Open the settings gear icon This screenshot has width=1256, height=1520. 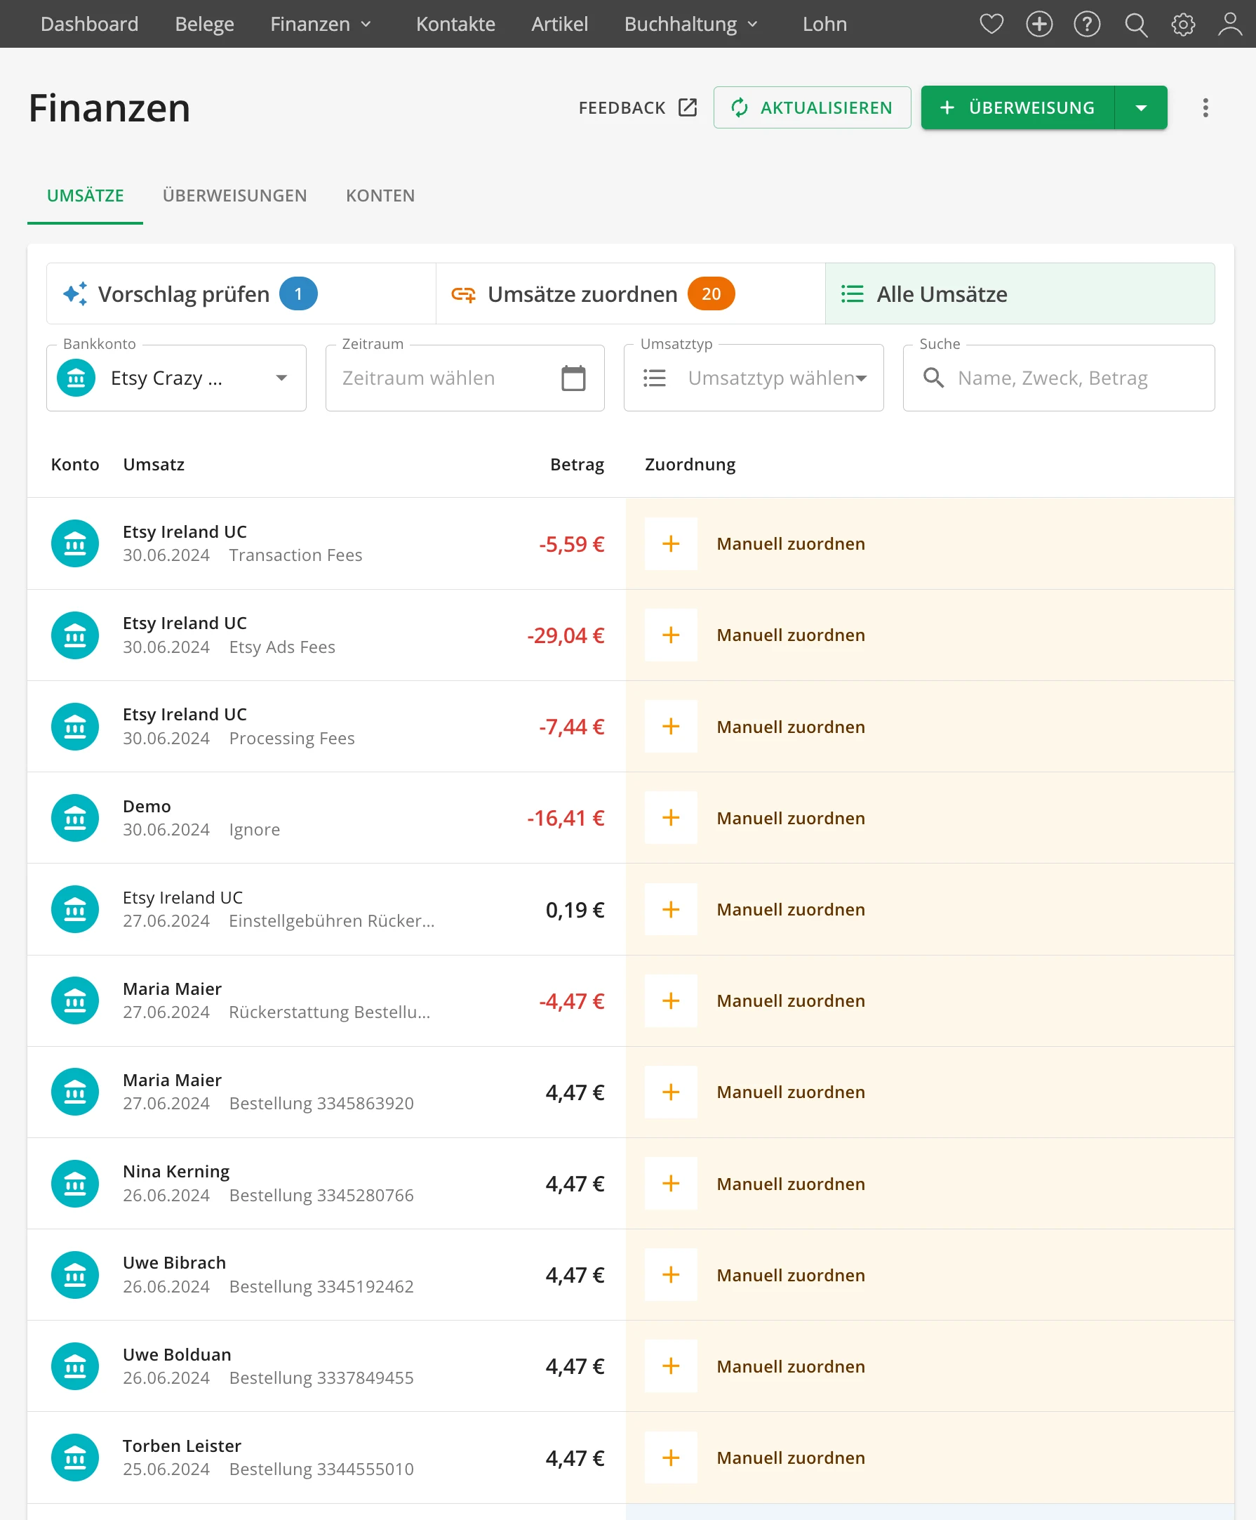point(1183,24)
